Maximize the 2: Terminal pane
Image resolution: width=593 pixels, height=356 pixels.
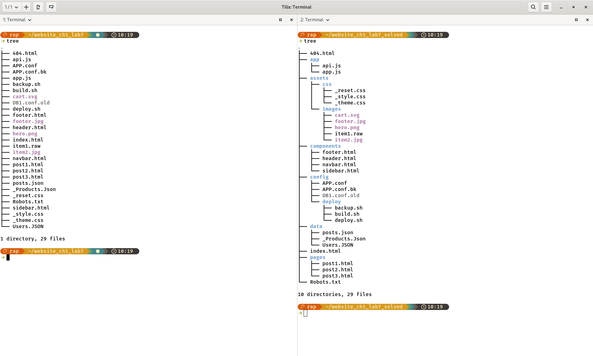click(x=576, y=20)
